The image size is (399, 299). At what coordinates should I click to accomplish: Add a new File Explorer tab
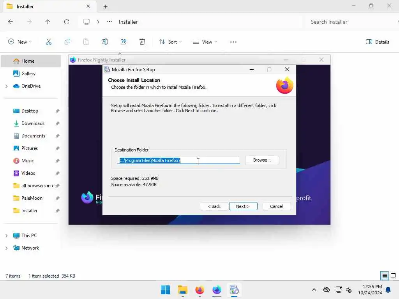pos(105,7)
